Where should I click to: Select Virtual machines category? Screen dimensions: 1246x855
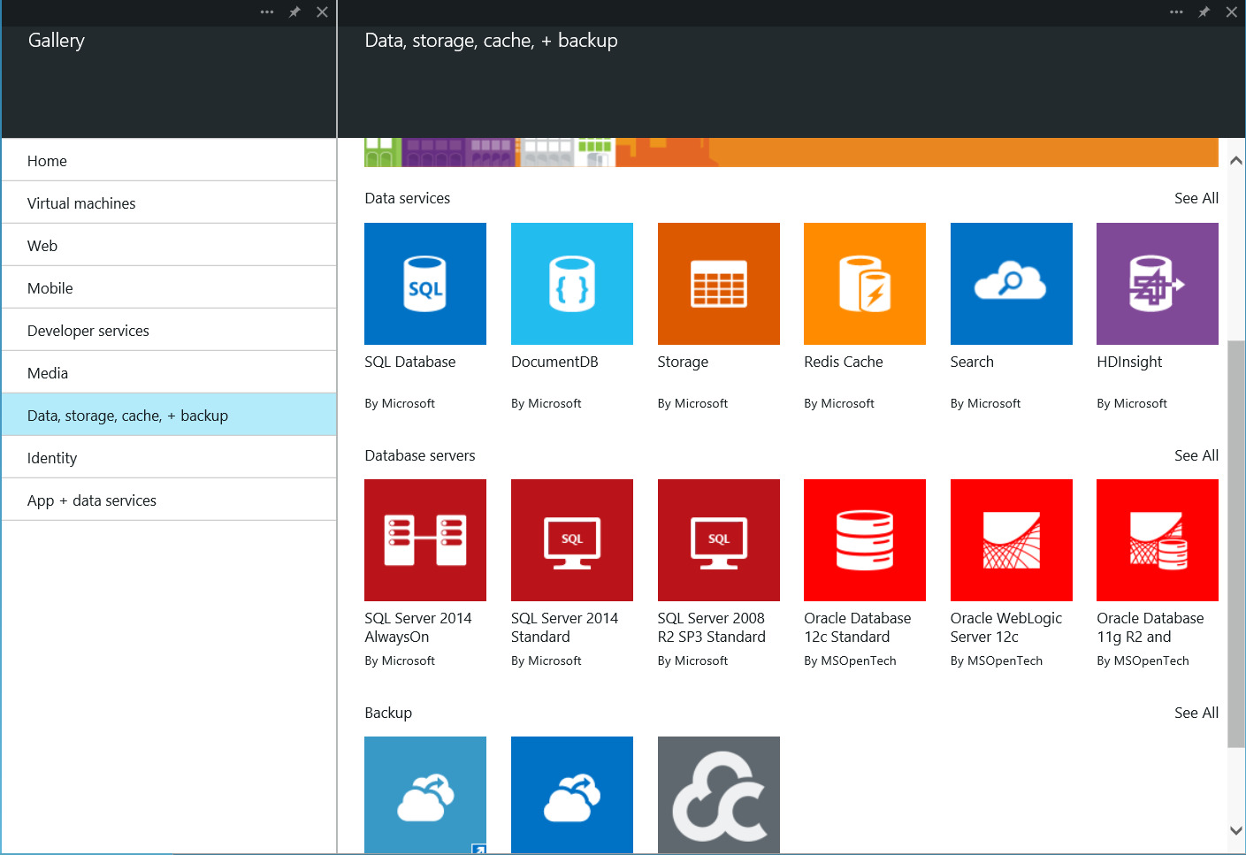click(x=169, y=202)
